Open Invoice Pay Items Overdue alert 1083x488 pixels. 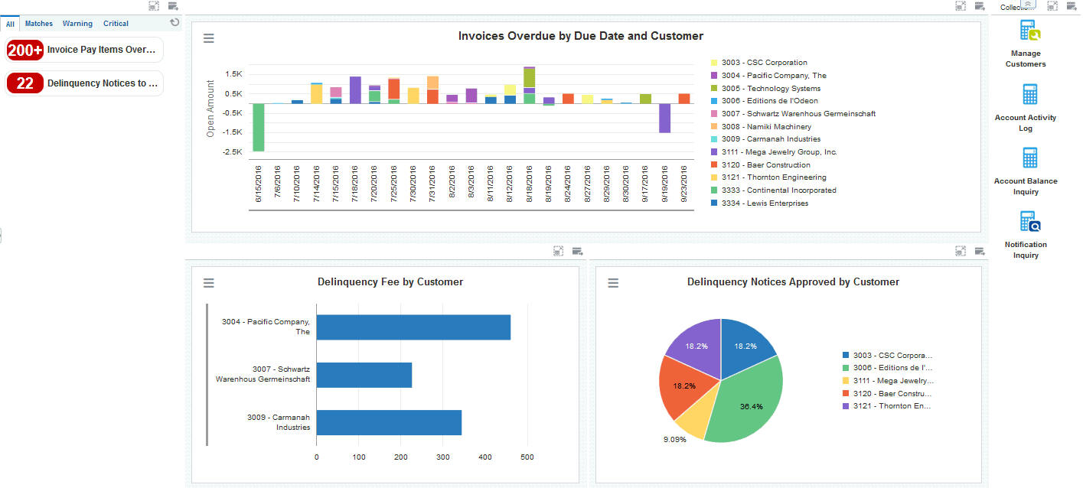84,50
